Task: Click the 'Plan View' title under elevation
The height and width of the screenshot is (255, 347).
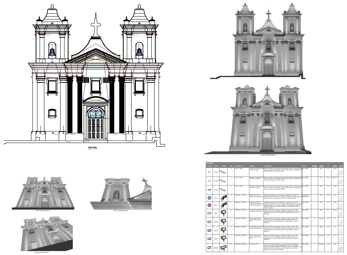Action: [x=93, y=147]
